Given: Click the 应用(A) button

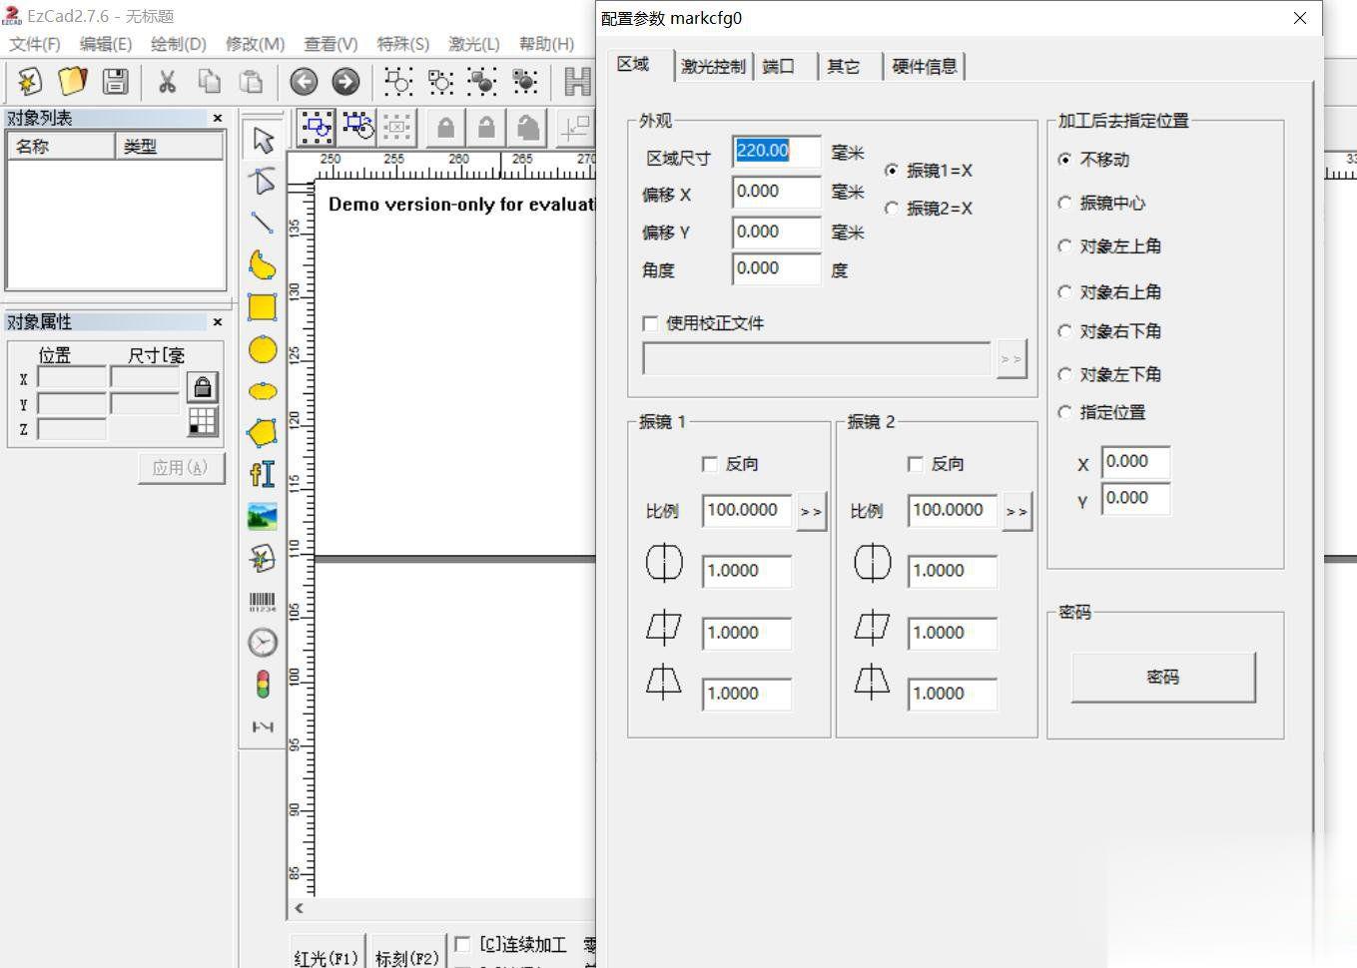Looking at the screenshot, I should pyautogui.click(x=181, y=468).
